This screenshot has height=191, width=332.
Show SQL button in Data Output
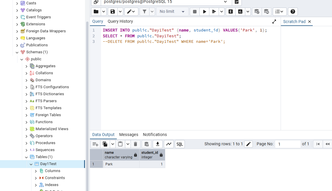pos(180,144)
